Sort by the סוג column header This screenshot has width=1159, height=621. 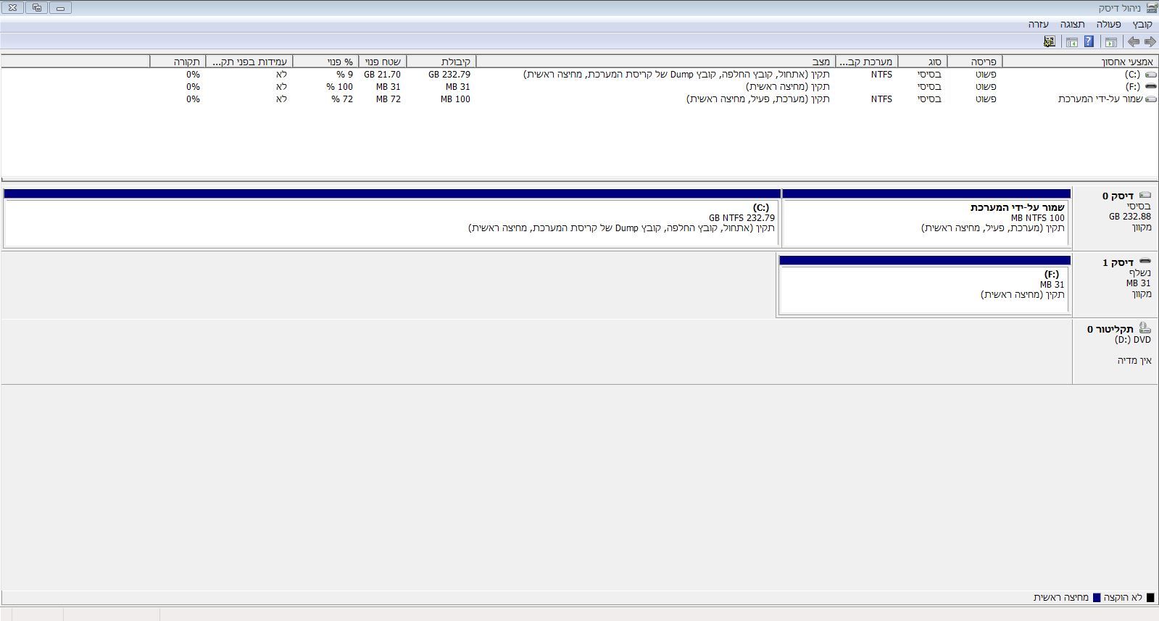[922, 62]
